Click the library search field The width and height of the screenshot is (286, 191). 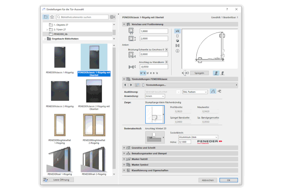(82, 17)
